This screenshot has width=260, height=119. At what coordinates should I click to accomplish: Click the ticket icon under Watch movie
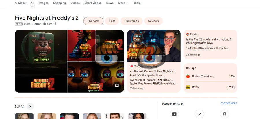coord(174,114)
